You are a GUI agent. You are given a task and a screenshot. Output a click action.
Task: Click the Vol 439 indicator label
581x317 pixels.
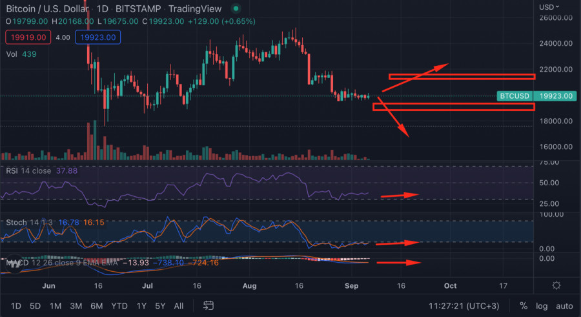[x=21, y=54]
